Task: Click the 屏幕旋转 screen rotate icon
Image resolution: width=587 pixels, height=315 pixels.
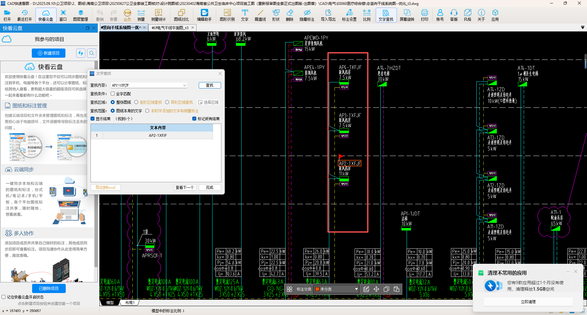Action: 407,15
